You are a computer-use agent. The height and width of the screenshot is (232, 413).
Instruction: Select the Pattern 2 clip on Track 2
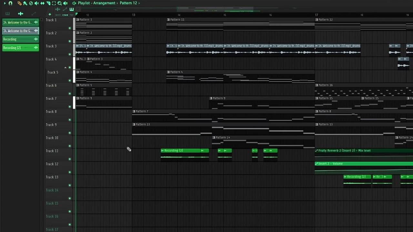click(x=104, y=37)
